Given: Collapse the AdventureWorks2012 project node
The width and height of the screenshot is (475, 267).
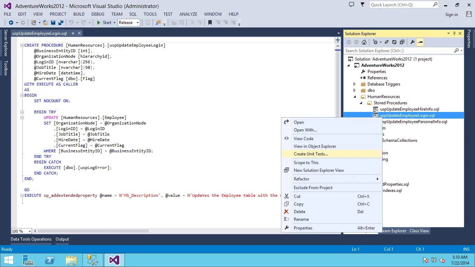Looking at the screenshot, I should (349, 65).
